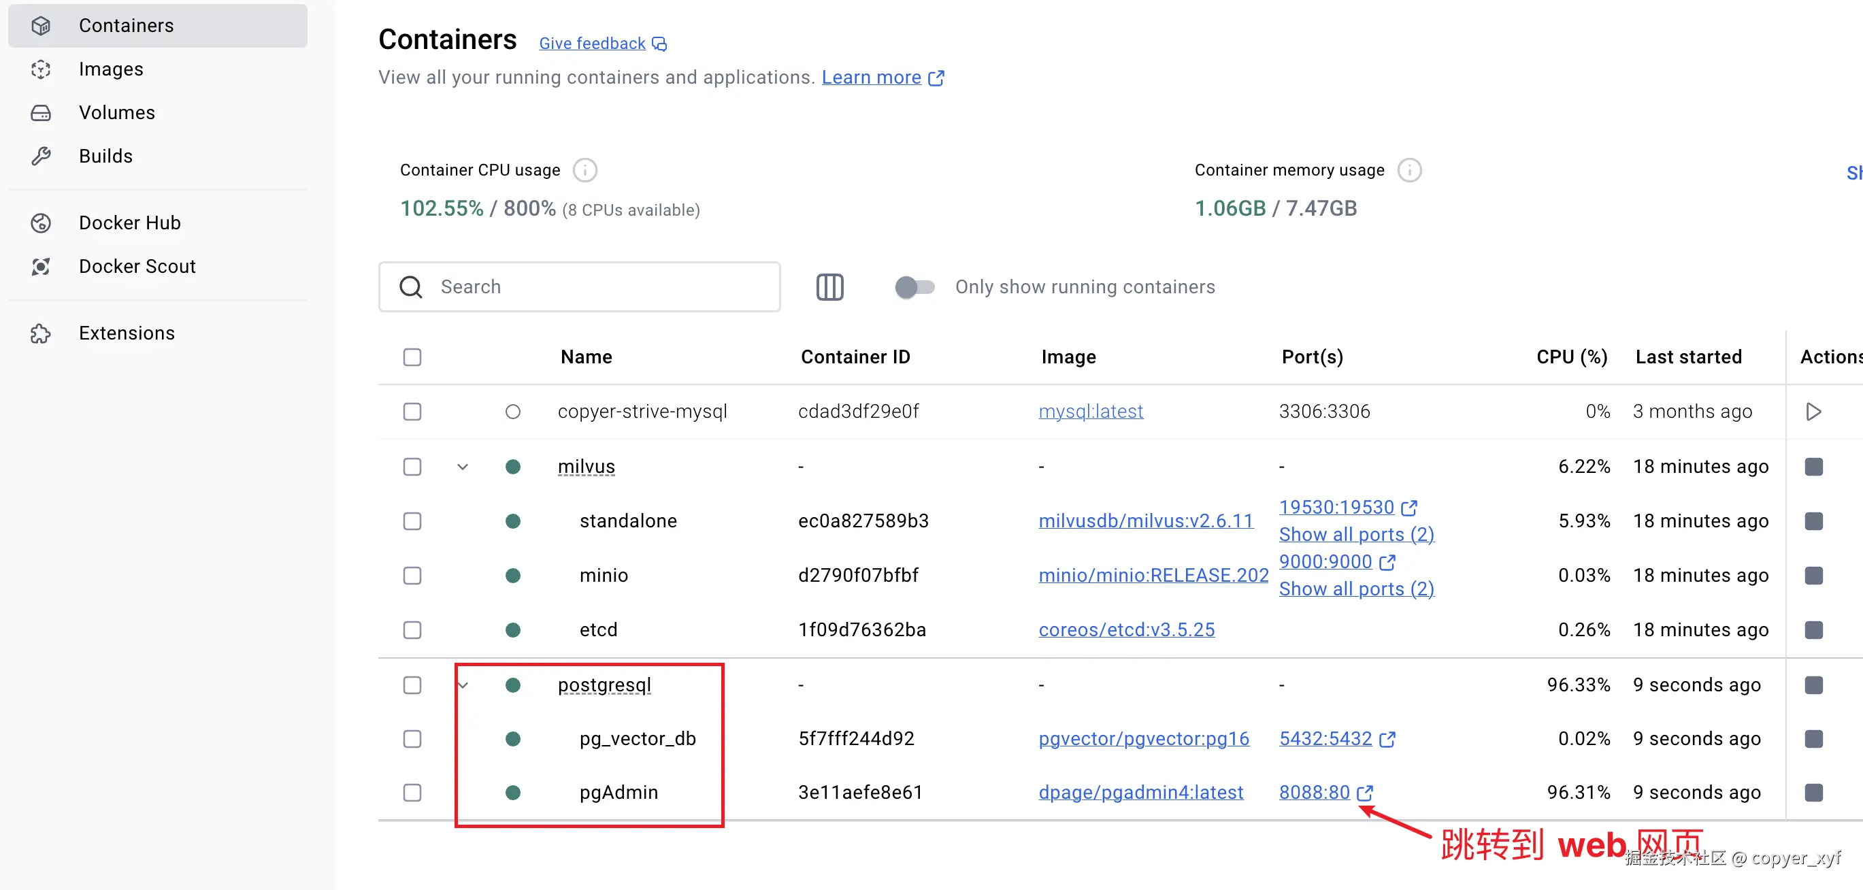Click container ID cdad3df29e0f

click(858, 412)
